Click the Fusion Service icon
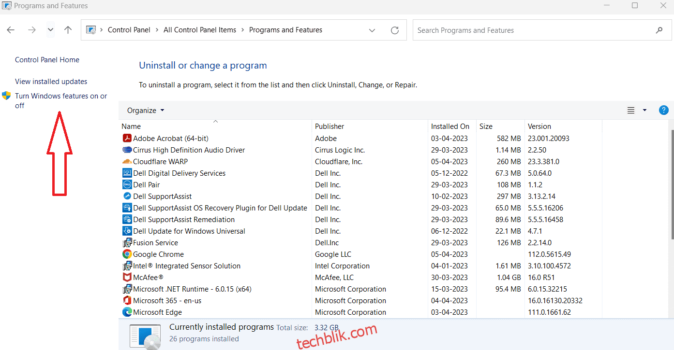The image size is (674, 350). tap(127, 243)
